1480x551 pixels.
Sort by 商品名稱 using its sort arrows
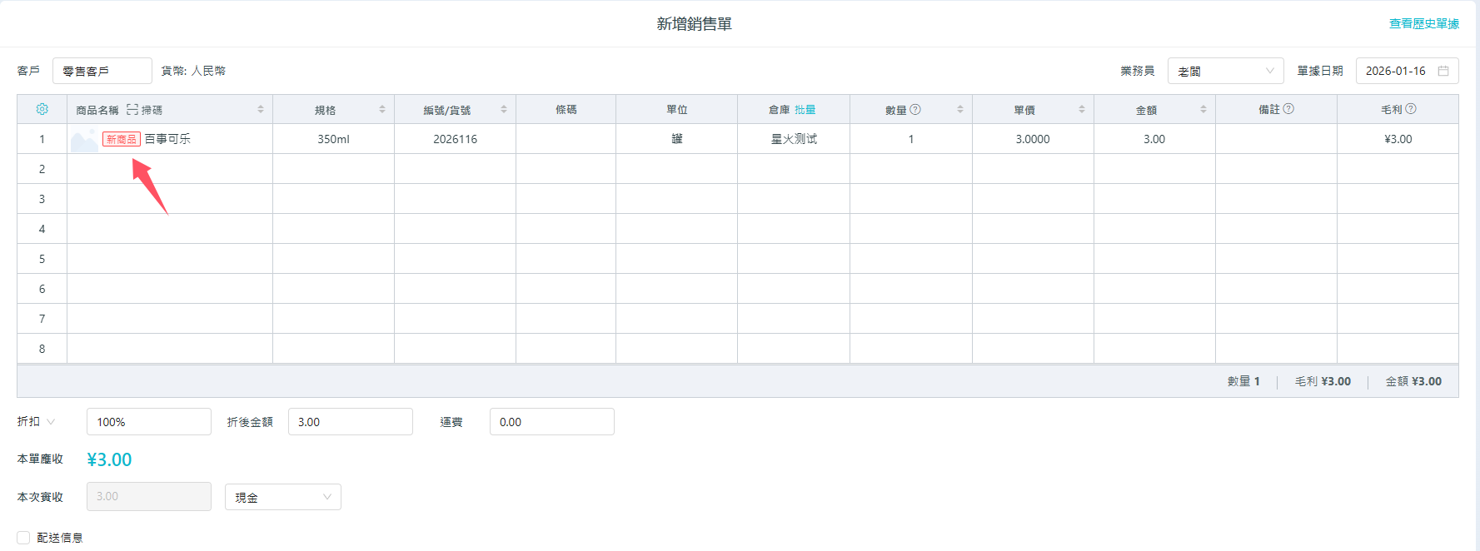point(261,109)
